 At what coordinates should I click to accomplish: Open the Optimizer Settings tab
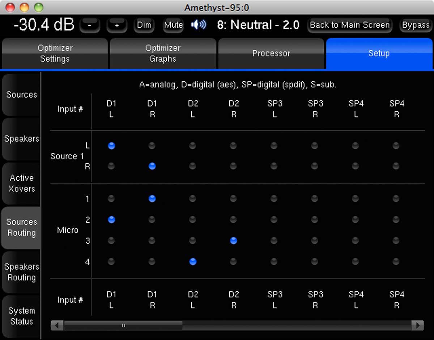[x=55, y=53]
